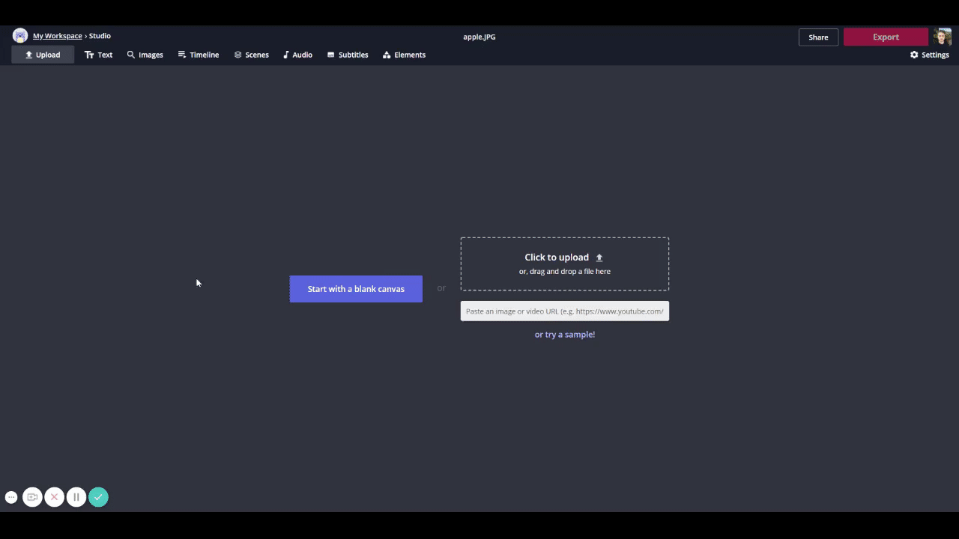The height and width of the screenshot is (539, 959).
Task: Click the paste image or video URL field
Action: [x=564, y=311]
